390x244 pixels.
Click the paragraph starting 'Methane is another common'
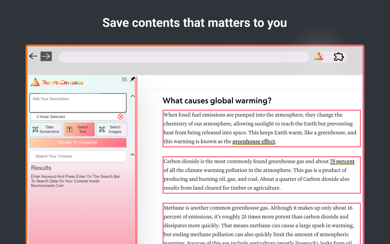(x=262, y=224)
